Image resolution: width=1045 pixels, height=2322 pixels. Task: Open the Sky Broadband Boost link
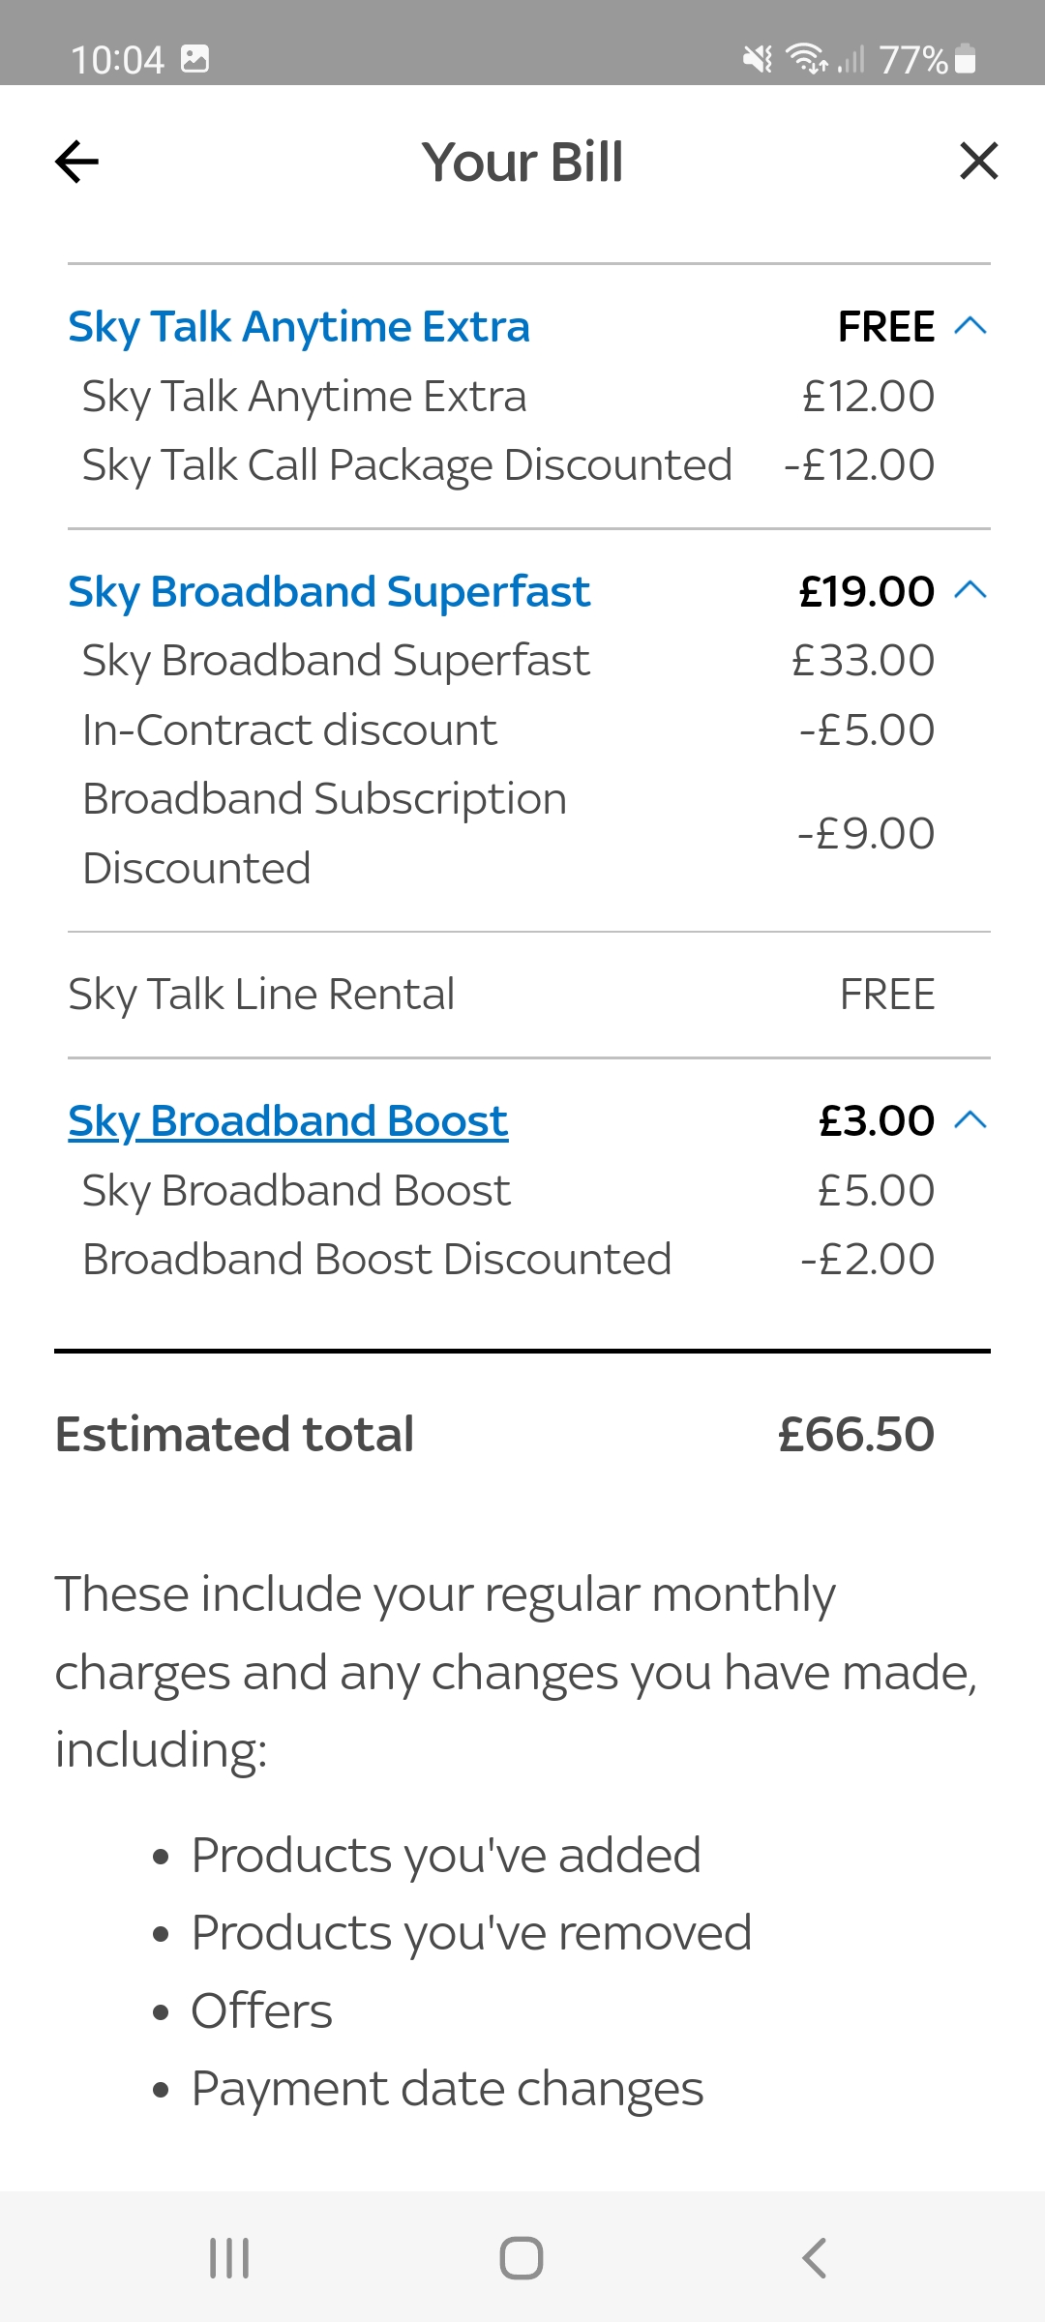(x=286, y=1120)
